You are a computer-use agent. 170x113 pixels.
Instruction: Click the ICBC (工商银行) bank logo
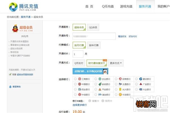80,79
